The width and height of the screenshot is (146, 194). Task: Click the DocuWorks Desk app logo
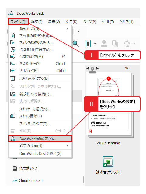(11, 13)
